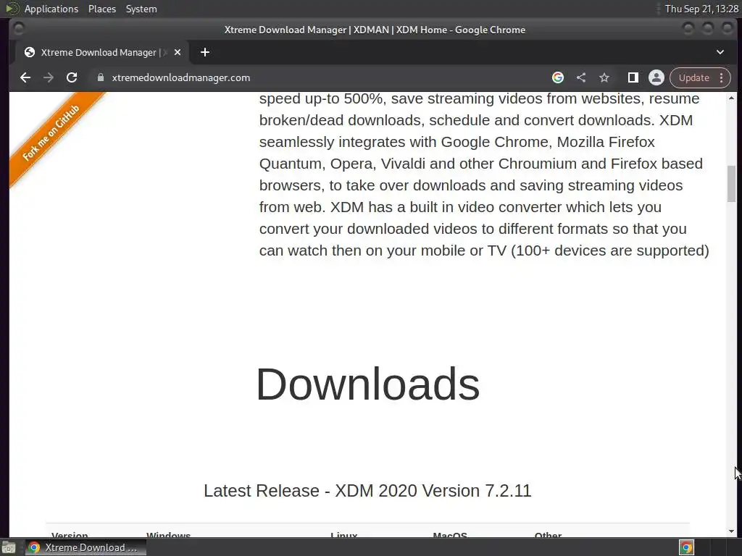The height and width of the screenshot is (556, 742).
Task: Click the scrollbar down arrow
Action: pyautogui.click(x=732, y=531)
